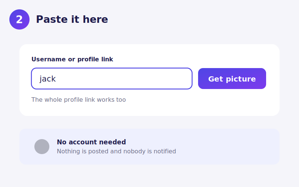Click the word picture on the purple button
Screen dimensions: 299x187
241,79
